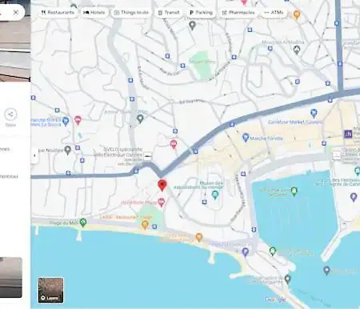Clear search with the X icon
Image resolution: width=360 pixels, height=309 pixels.
[16, 12]
